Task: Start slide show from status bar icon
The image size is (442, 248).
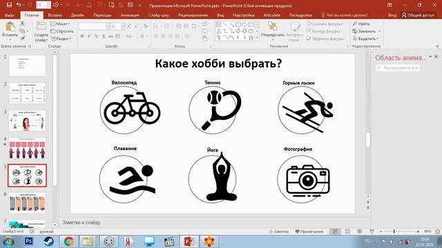Action: click(372, 231)
